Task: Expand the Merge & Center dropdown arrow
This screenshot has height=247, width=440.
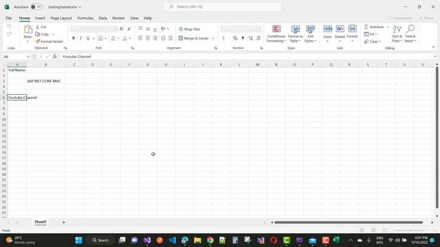Action: point(213,38)
